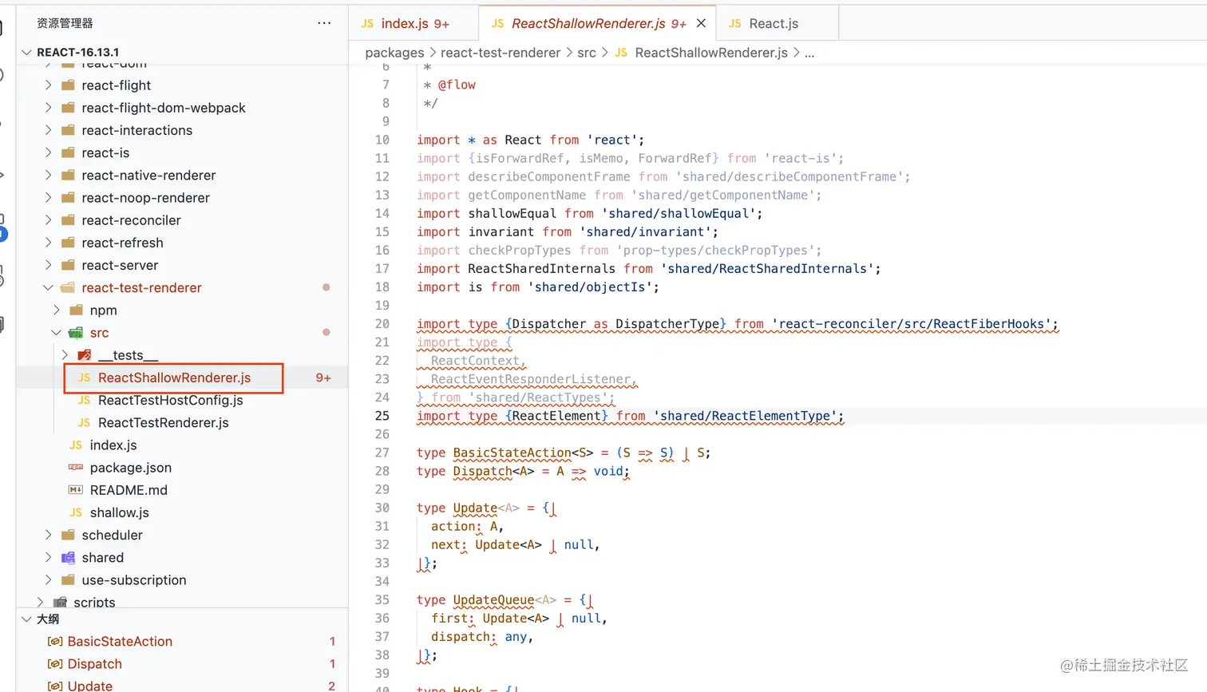Close the ReactShallowRenderer.js editor tab
1207x692 pixels.
(701, 23)
